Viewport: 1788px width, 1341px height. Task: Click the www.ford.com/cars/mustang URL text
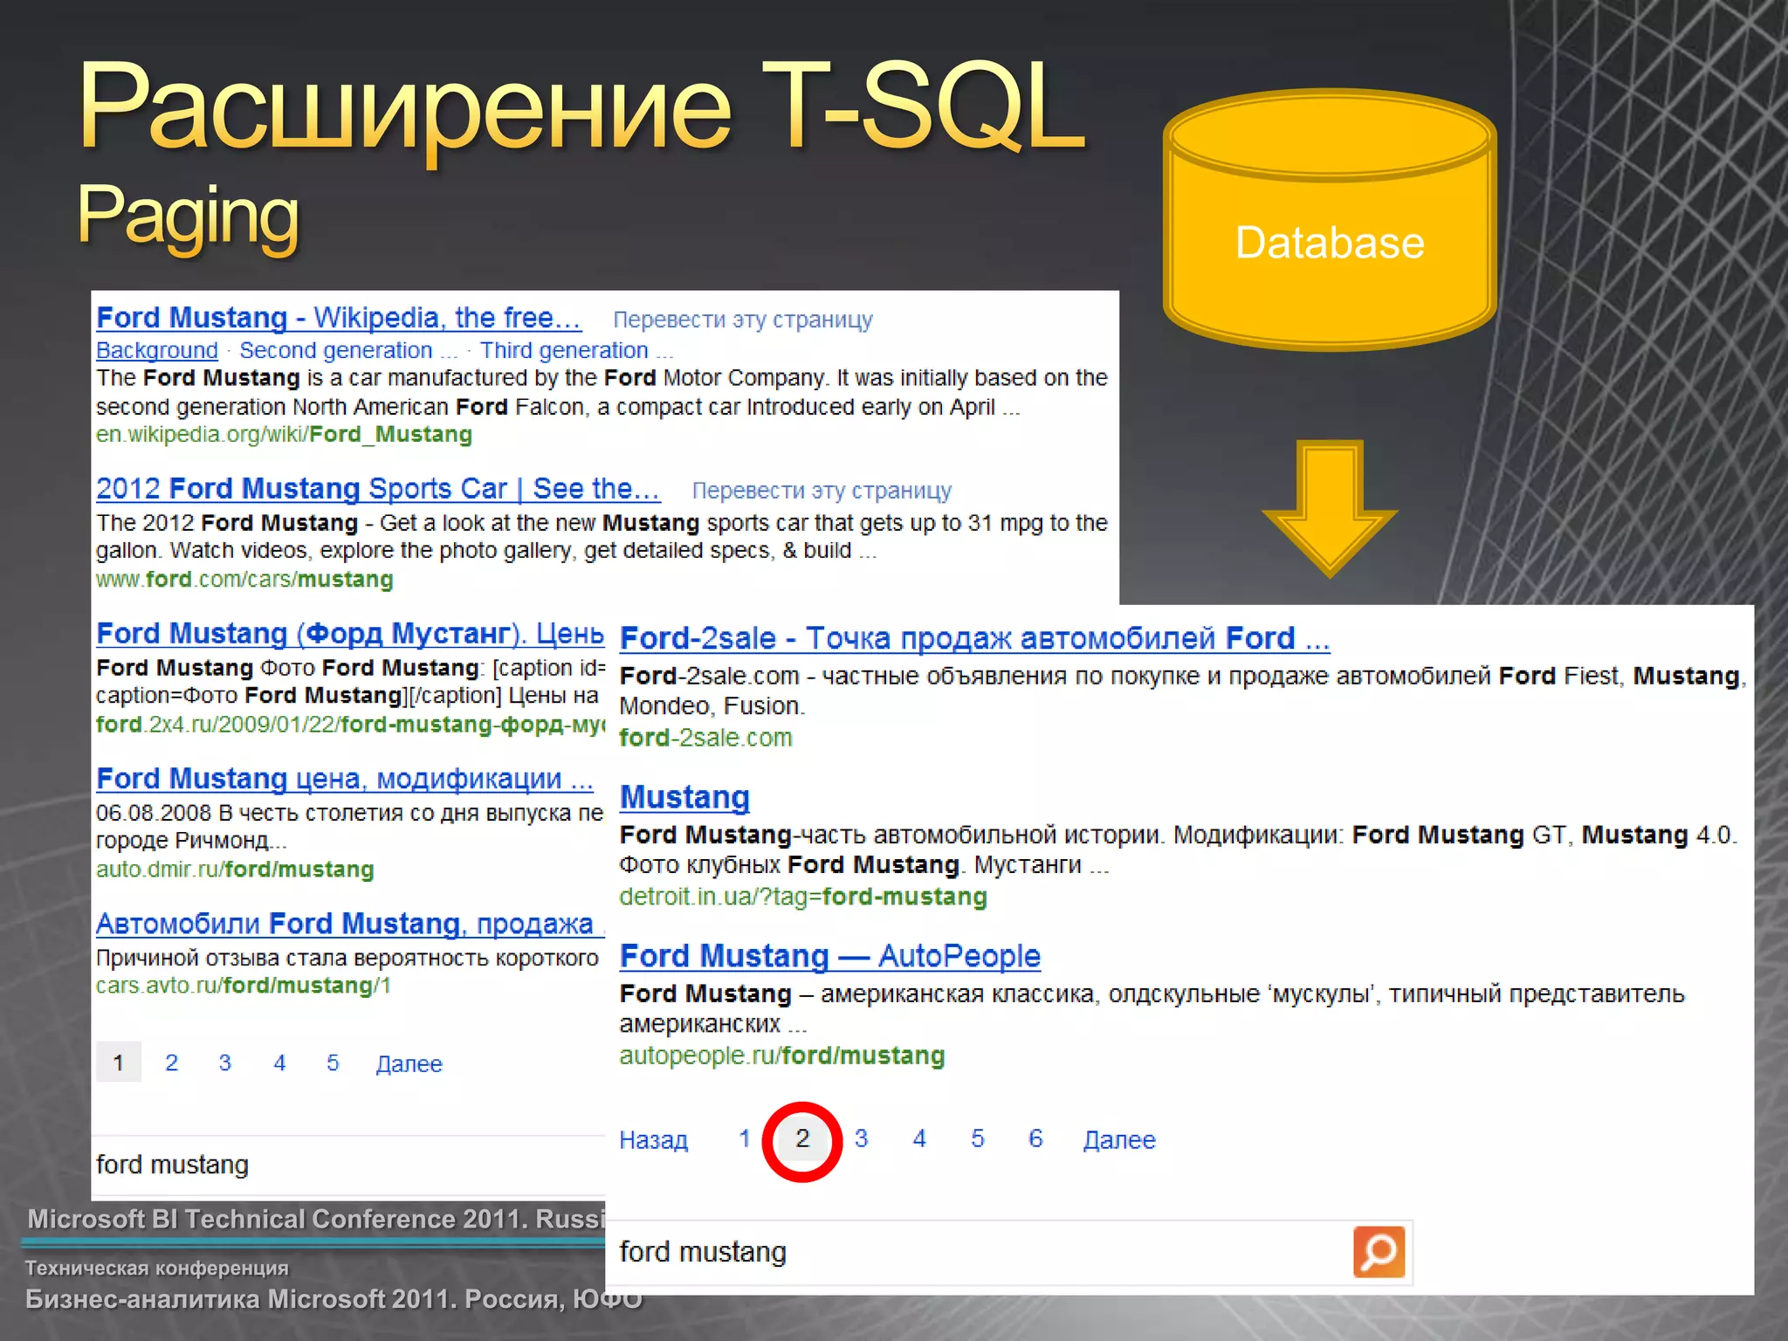tap(244, 580)
